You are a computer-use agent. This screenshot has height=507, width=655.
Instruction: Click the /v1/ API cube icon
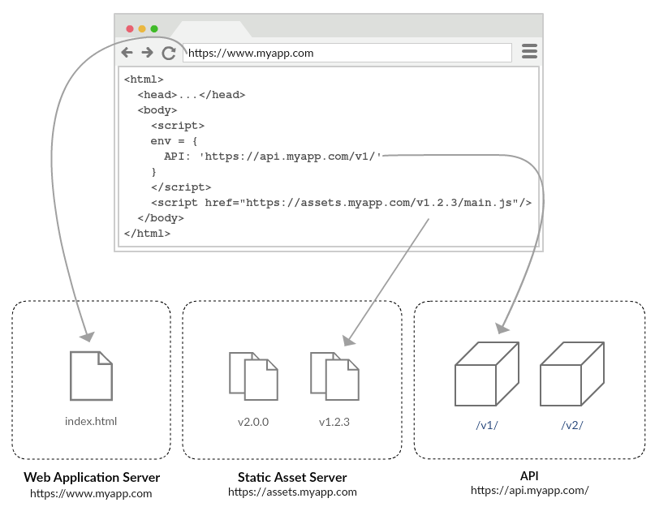[x=487, y=374]
